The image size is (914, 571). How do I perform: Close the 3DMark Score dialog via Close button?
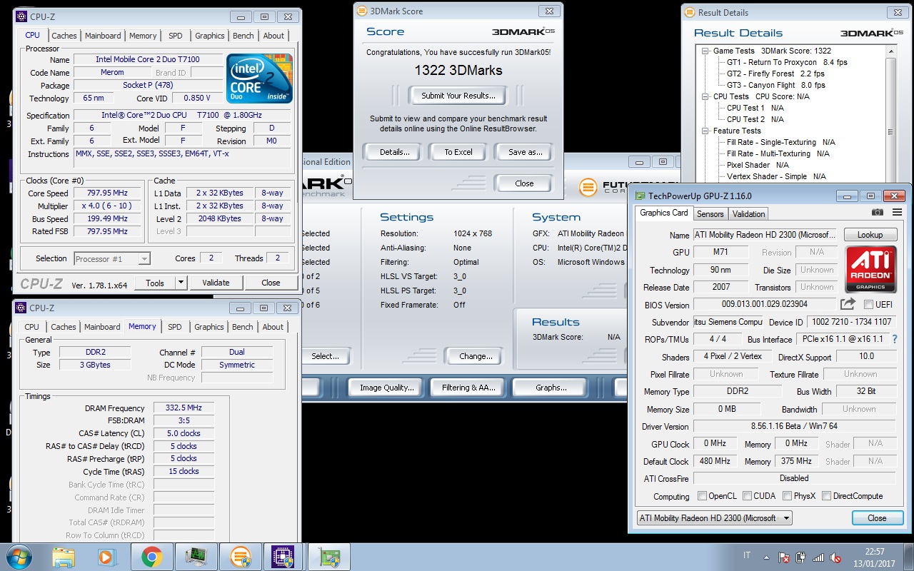[x=525, y=183]
